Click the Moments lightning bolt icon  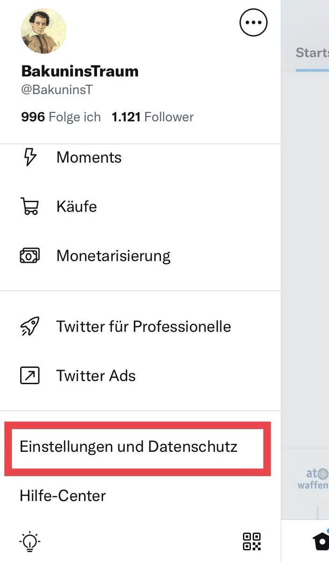[x=29, y=157]
